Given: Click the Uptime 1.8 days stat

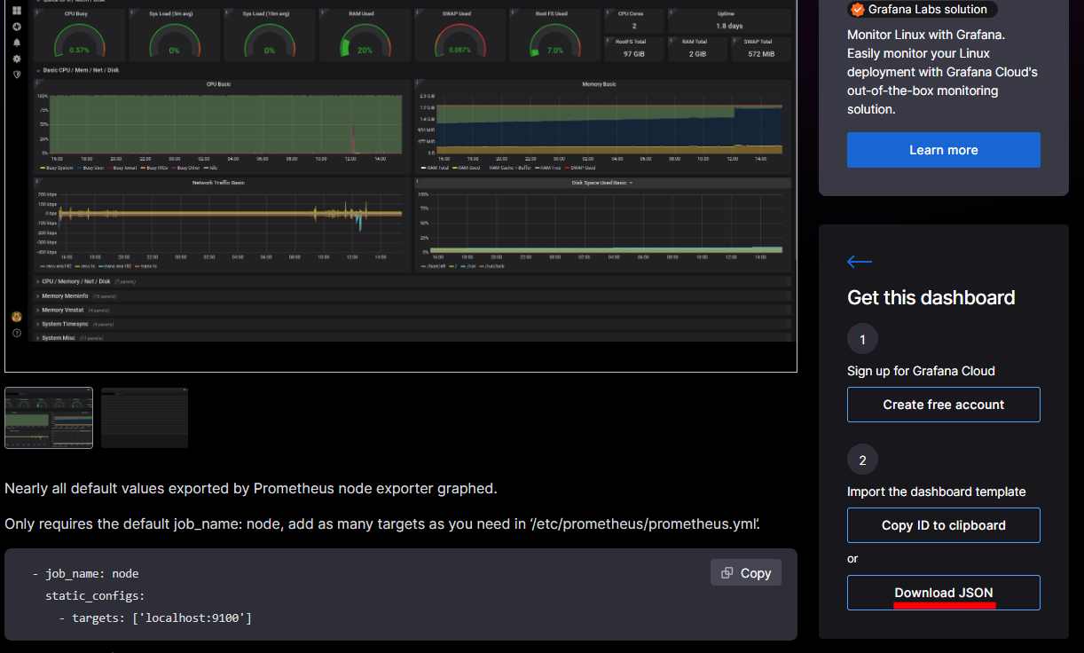Looking at the screenshot, I should coord(729,20).
